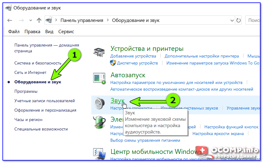The image size is (263, 163).
Task: Click Изменение параметров запуска Windows To Go
Action: pyautogui.click(x=213, y=63)
